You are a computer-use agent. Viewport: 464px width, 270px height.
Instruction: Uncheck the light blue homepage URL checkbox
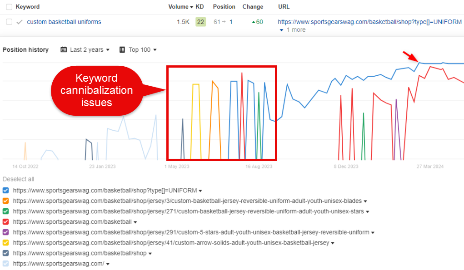(5, 264)
